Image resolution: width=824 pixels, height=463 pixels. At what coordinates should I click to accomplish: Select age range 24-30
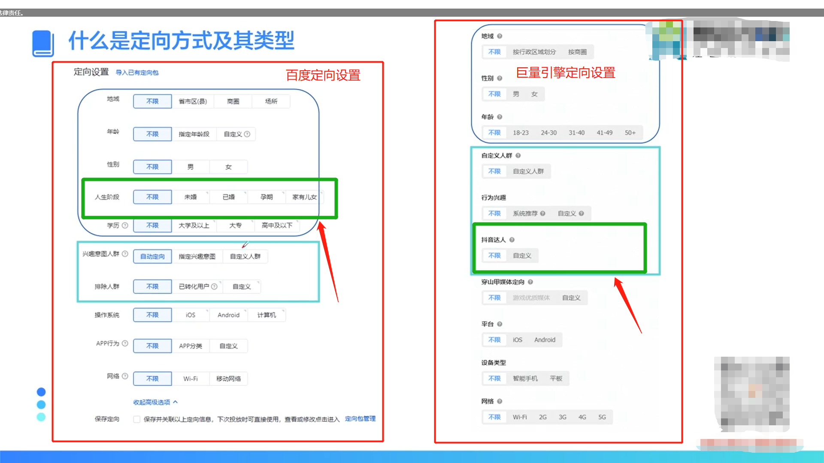pyautogui.click(x=548, y=133)
